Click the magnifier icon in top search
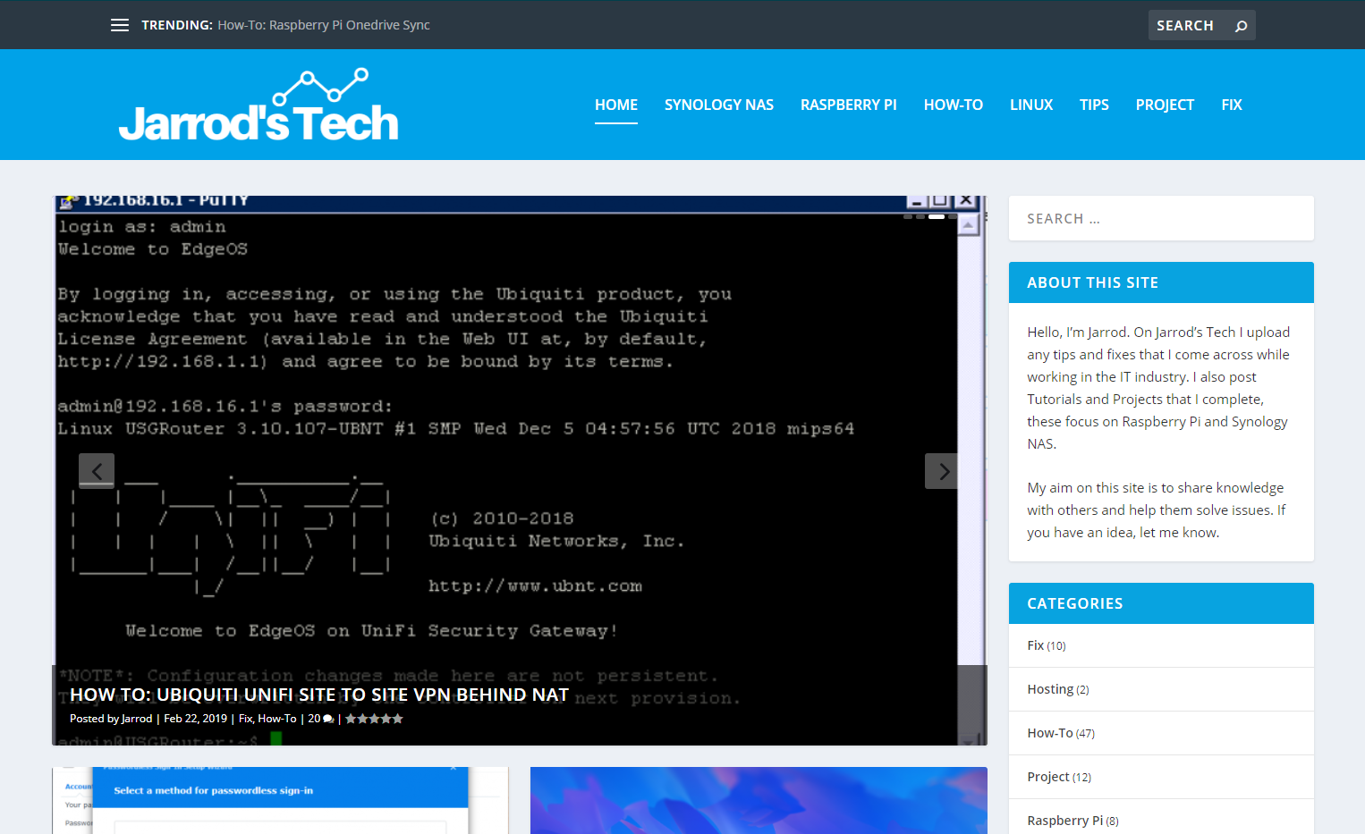 tap(1241, 26)
